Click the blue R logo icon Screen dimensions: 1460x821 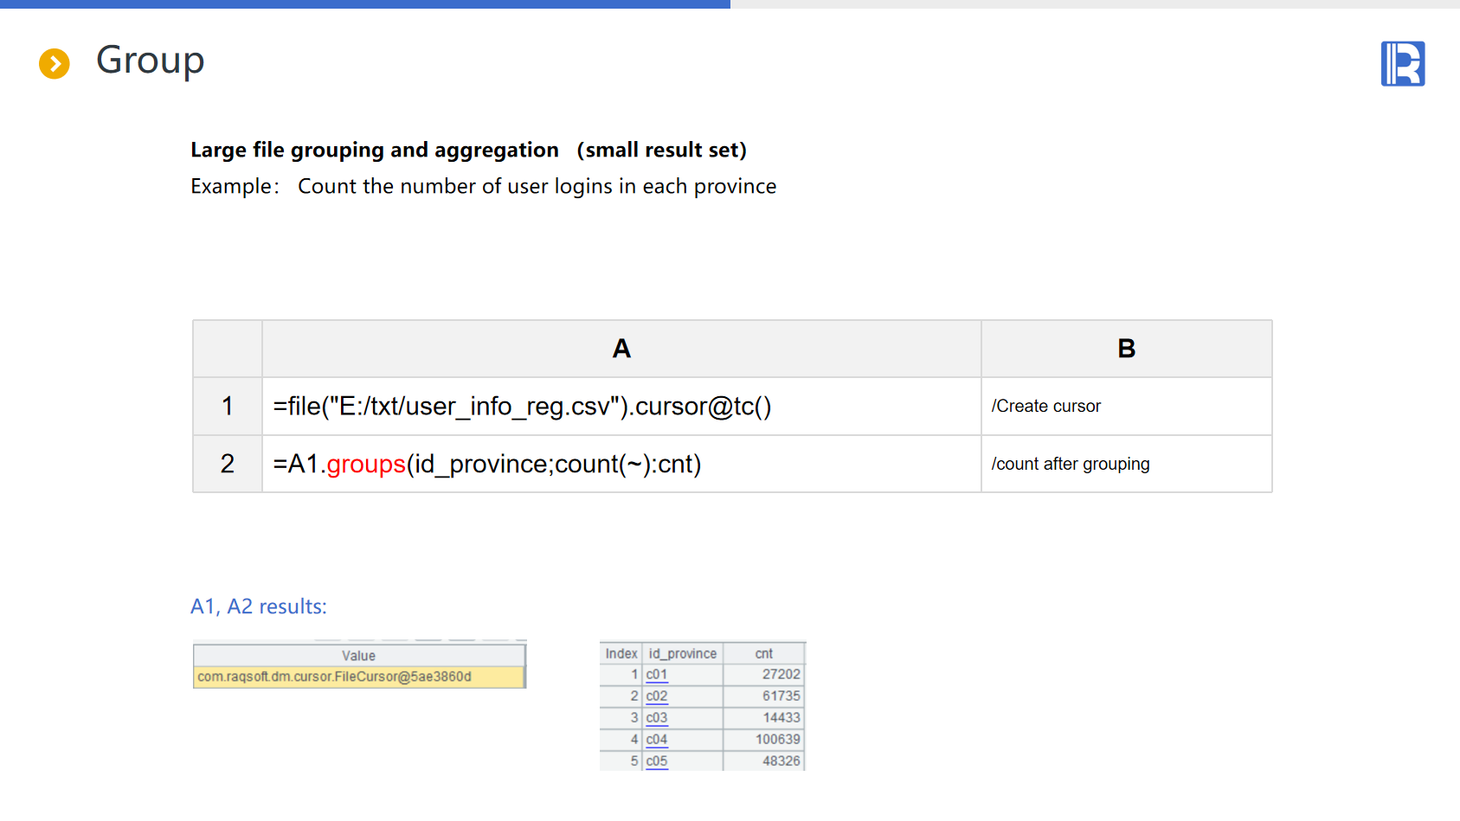click(x=1402, y=64)
